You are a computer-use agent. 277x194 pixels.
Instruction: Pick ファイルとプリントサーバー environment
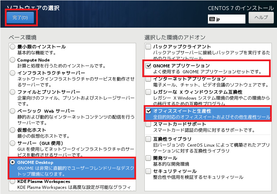tap(13, 92)
